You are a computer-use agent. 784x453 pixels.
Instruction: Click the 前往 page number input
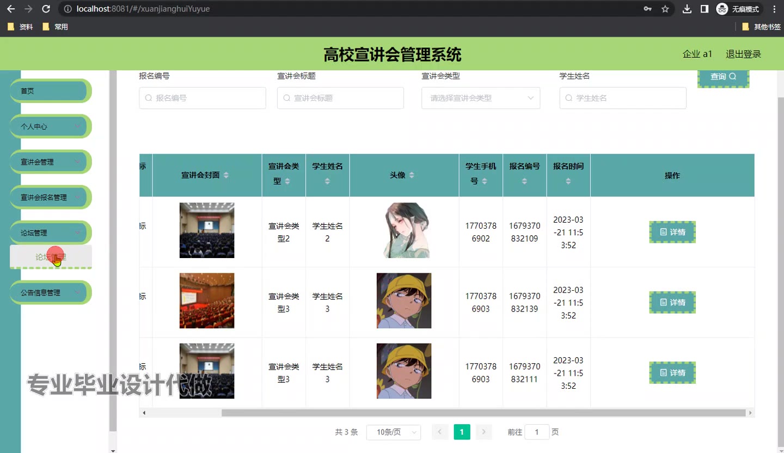pos(537,432)
